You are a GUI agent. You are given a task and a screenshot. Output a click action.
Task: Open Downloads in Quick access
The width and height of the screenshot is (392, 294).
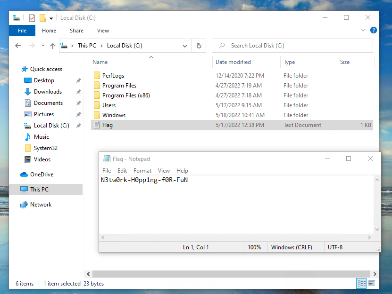[x=48, y=92]
